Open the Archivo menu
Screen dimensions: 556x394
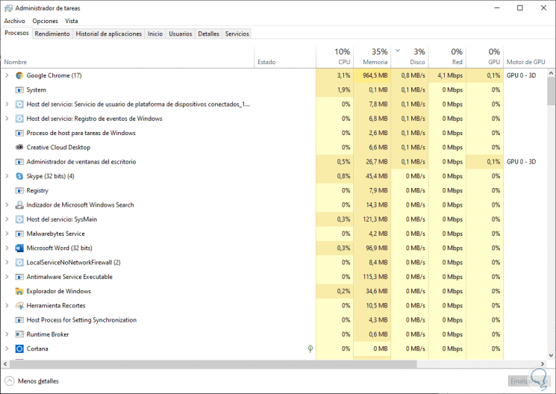[14, 21]
